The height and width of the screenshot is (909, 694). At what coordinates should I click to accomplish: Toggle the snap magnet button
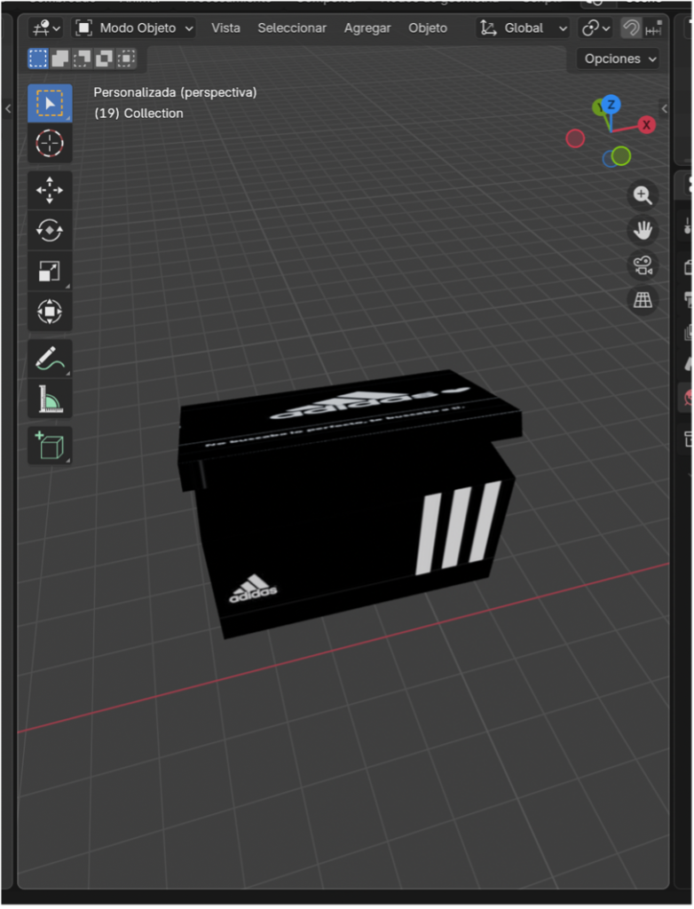click(631, 28)
